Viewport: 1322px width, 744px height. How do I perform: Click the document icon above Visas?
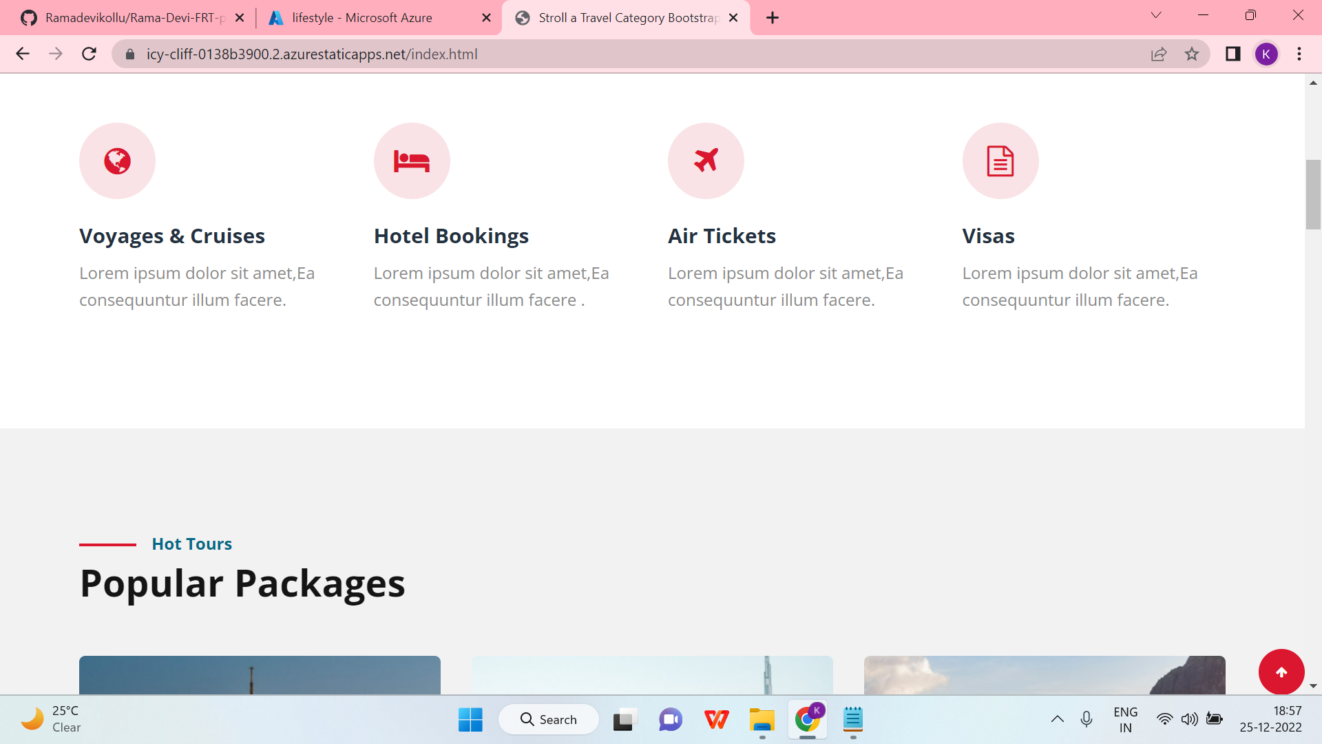pyautogui.click(x=1000, y=161)
